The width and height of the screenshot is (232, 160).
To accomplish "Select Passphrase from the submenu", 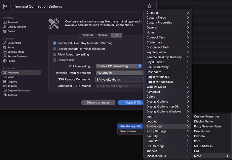I will 128,132.
